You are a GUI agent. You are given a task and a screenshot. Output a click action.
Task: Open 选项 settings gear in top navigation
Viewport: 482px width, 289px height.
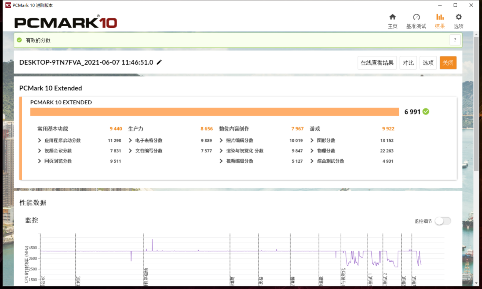(458, 17)
